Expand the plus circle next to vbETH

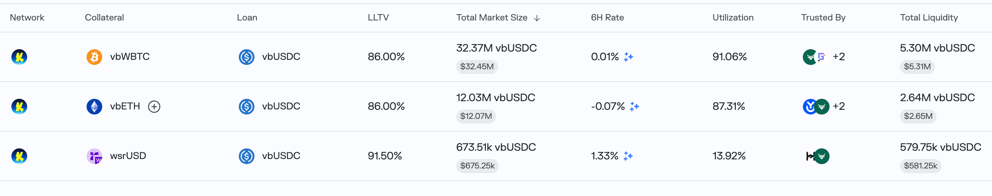click(x=154, y=107)
